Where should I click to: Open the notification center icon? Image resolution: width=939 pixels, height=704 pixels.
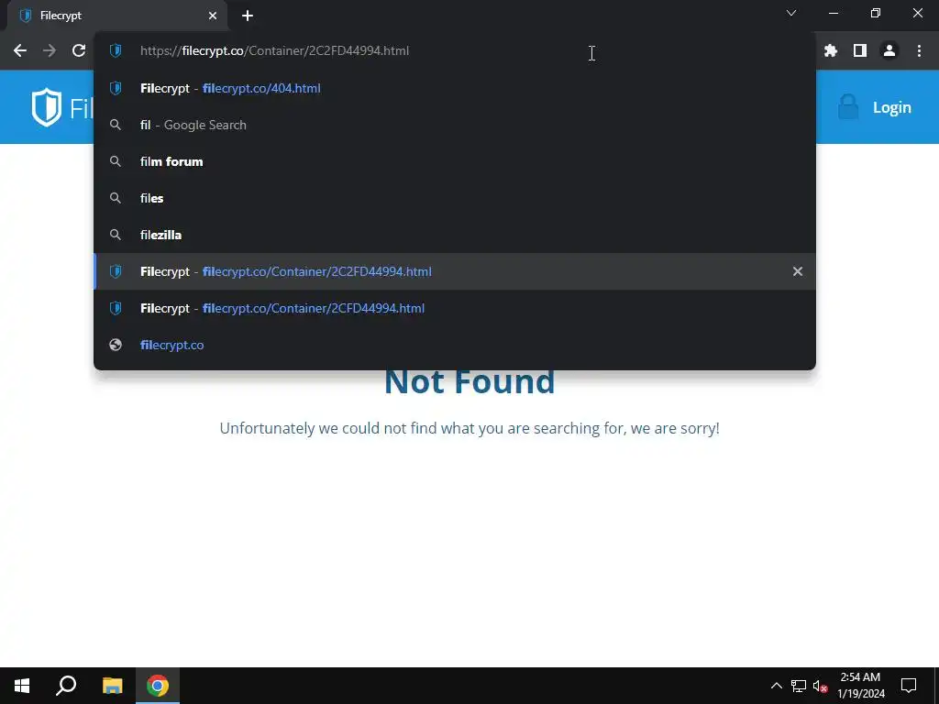coord(909,686)
